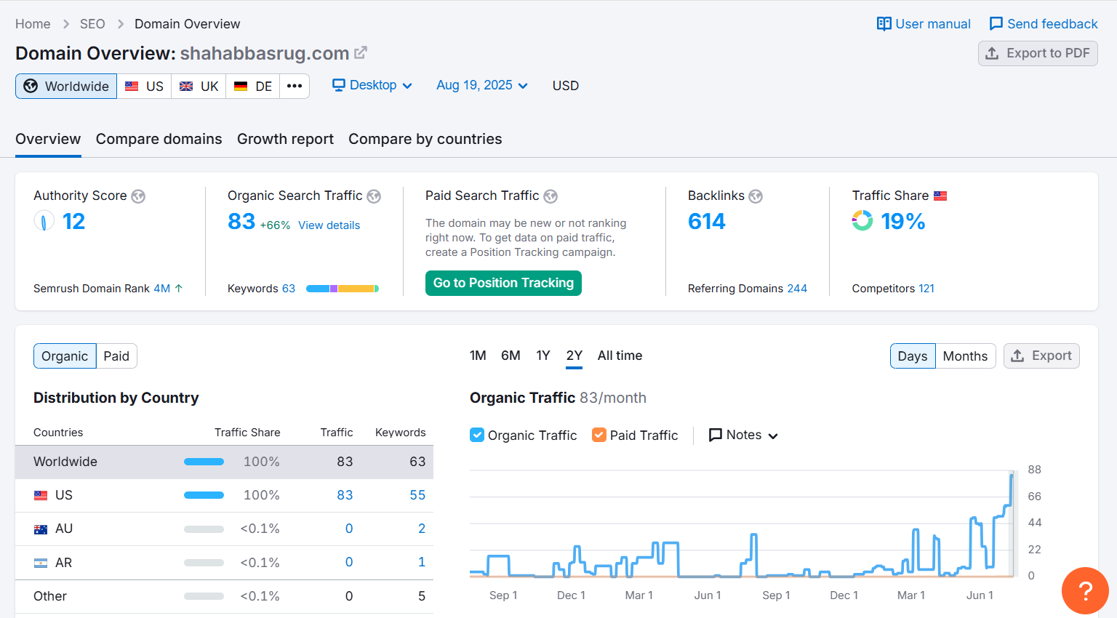The width and height of the screenshot is (1117, 618).
Task: Disable the Paid Traffic checkbox
Action: pyautogui.click(x=601, y=434)
